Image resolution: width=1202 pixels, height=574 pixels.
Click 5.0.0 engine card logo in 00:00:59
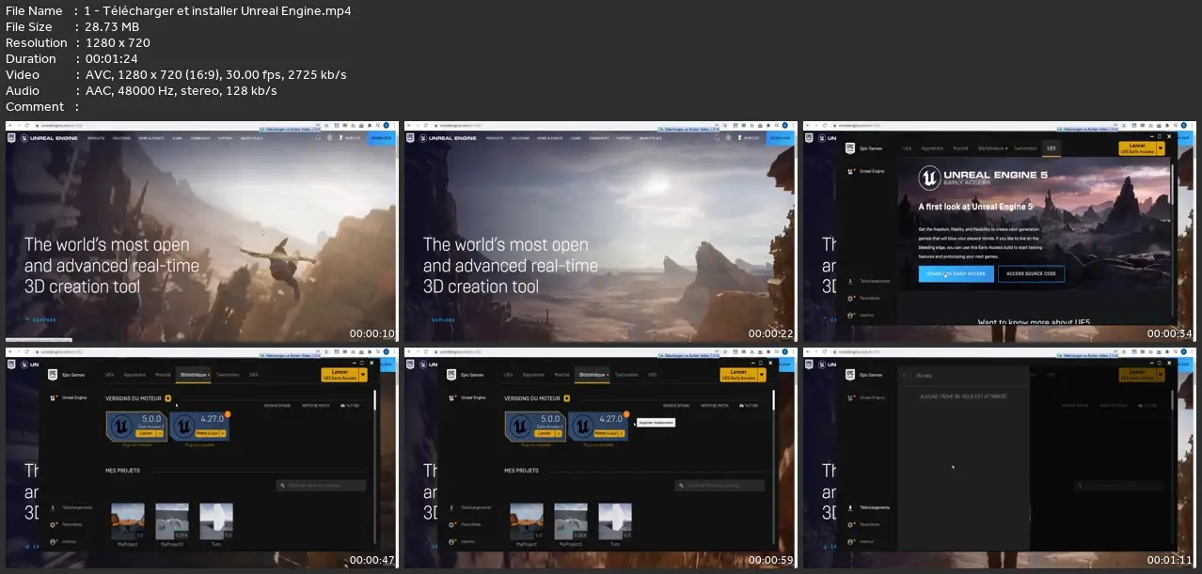[x=520, y=427]
